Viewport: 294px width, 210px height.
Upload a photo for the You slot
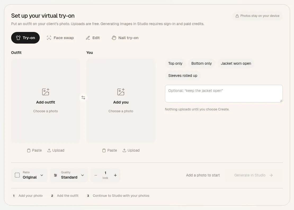(131, 150)
